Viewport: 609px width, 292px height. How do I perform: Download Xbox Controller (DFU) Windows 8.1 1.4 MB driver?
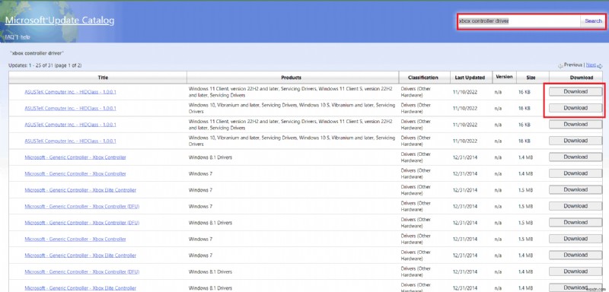pyautogui.click(x=576, y=271)
